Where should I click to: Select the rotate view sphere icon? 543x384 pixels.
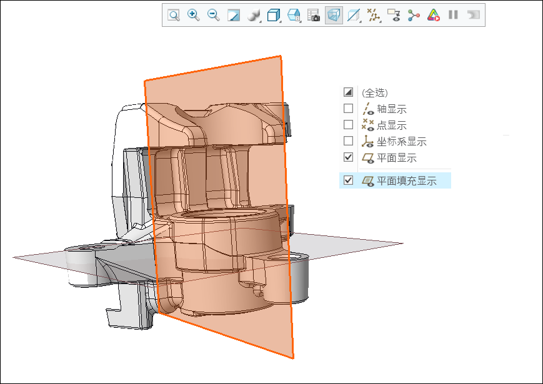[254, 16]
